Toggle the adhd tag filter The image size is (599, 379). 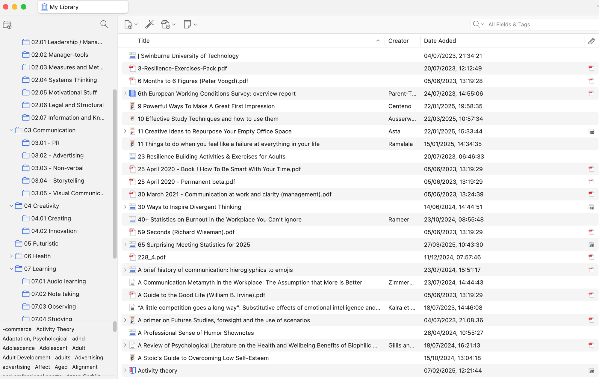pos(78,339)
